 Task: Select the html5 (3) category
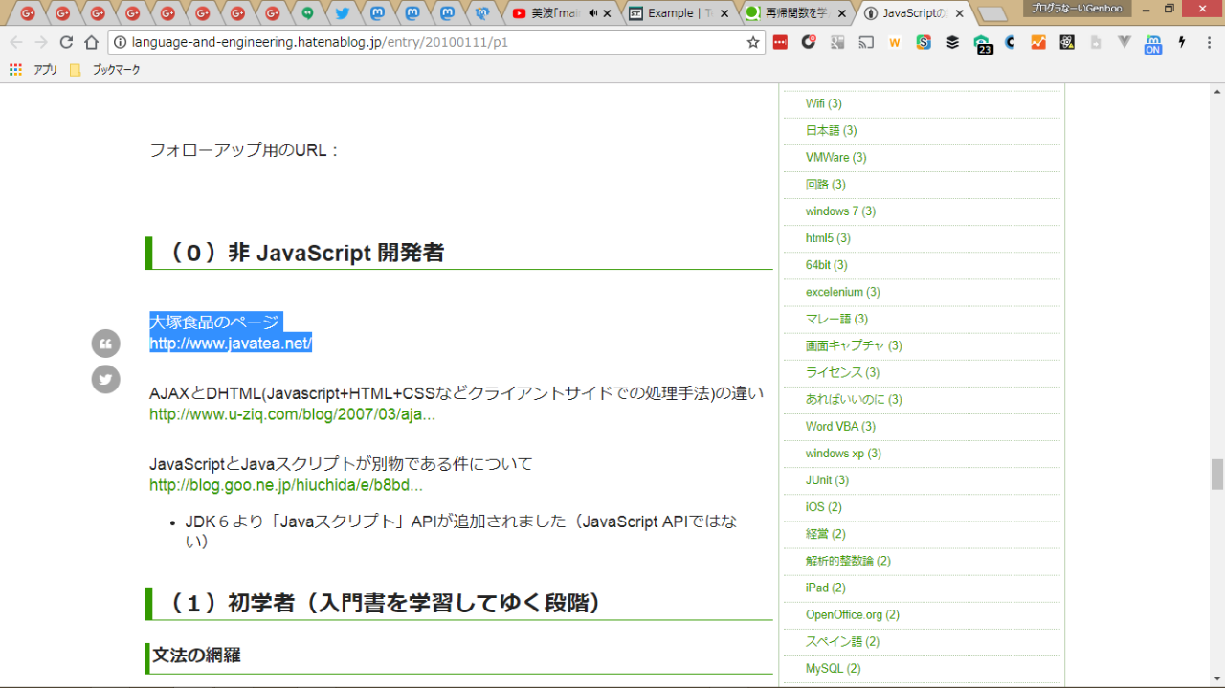(828, 238)
